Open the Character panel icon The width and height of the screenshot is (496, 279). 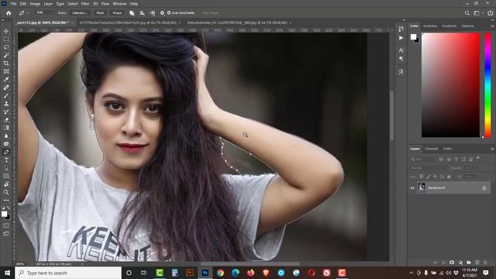click(x=401, y=50)
